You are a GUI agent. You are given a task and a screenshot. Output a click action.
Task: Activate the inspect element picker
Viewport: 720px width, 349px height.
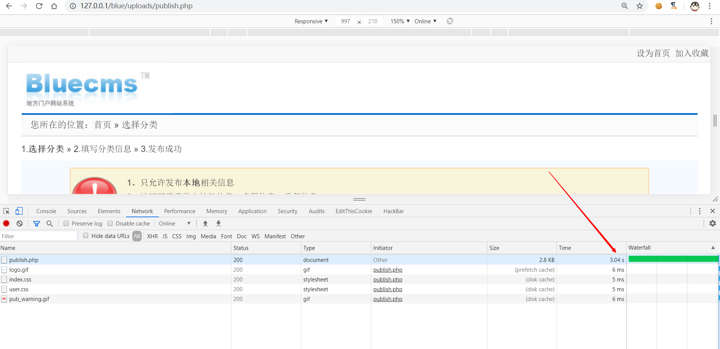point(6,211)
